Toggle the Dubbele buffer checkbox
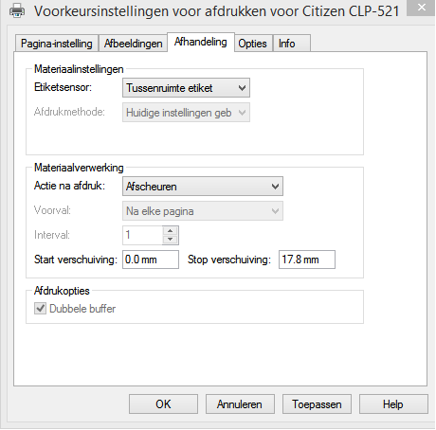This screenshot has width=436, height=430. [40, 309]
